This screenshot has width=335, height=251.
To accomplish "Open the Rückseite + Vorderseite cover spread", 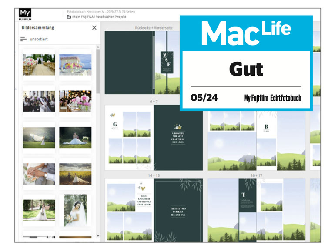I will pyautogui.click(x=142, y=63).
